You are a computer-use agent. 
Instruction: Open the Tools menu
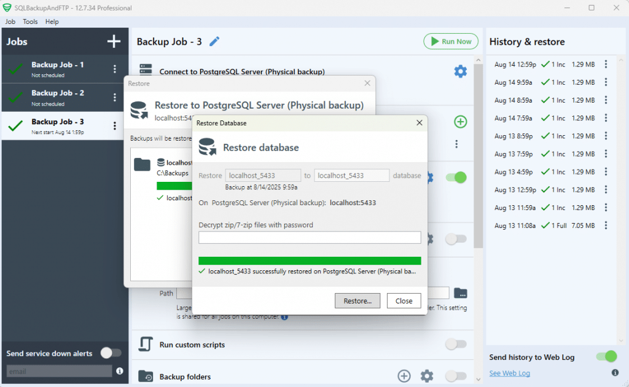tap(30, 21)
